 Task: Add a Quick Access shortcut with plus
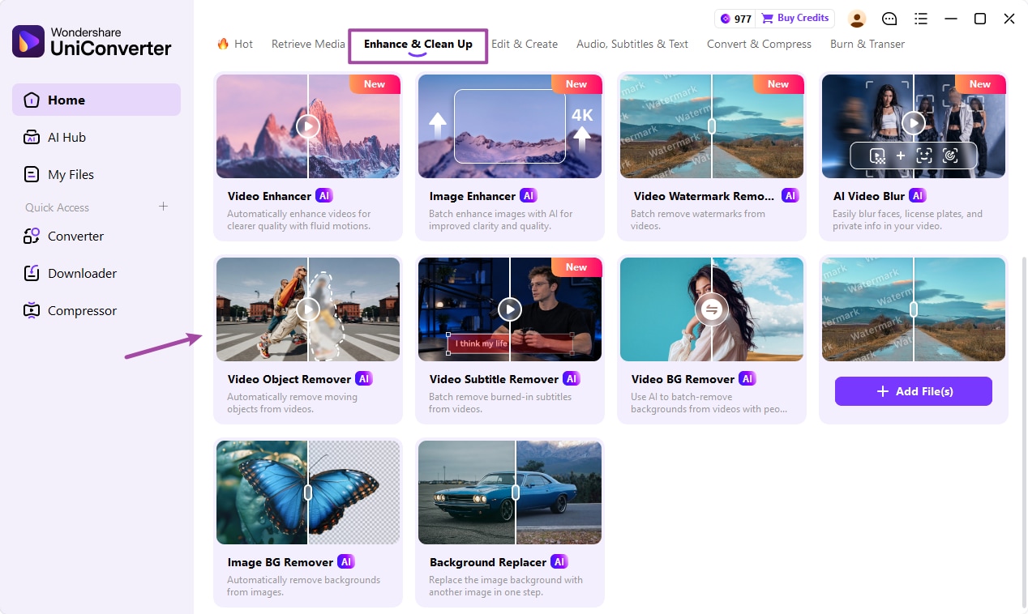pos(163,207)
